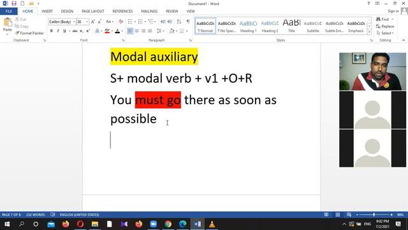
Task: Click the Format Painter tool
Action: click(29, 33)
